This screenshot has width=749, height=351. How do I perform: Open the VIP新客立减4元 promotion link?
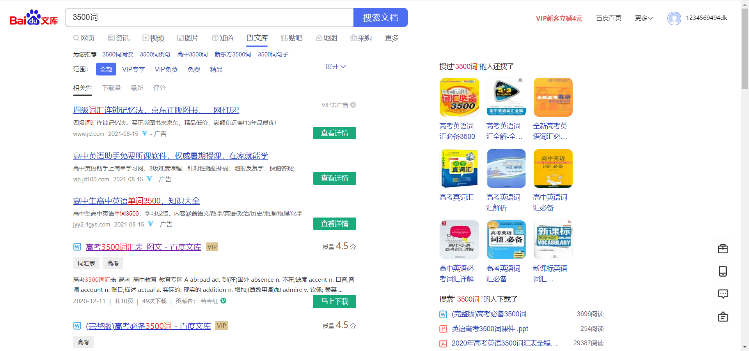coord(559,18)
